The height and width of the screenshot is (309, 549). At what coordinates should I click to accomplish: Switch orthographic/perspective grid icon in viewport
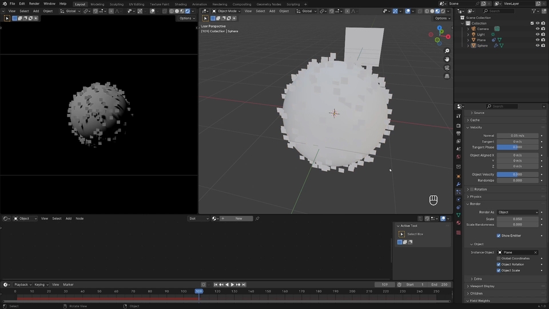click(x=447, y=76)
